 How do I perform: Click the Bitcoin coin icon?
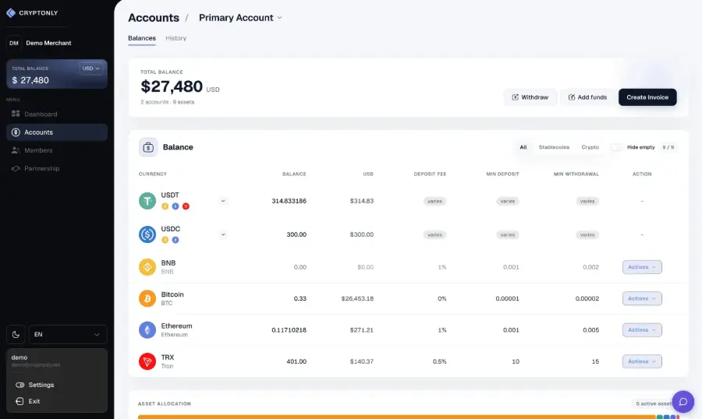pos(147,298)
